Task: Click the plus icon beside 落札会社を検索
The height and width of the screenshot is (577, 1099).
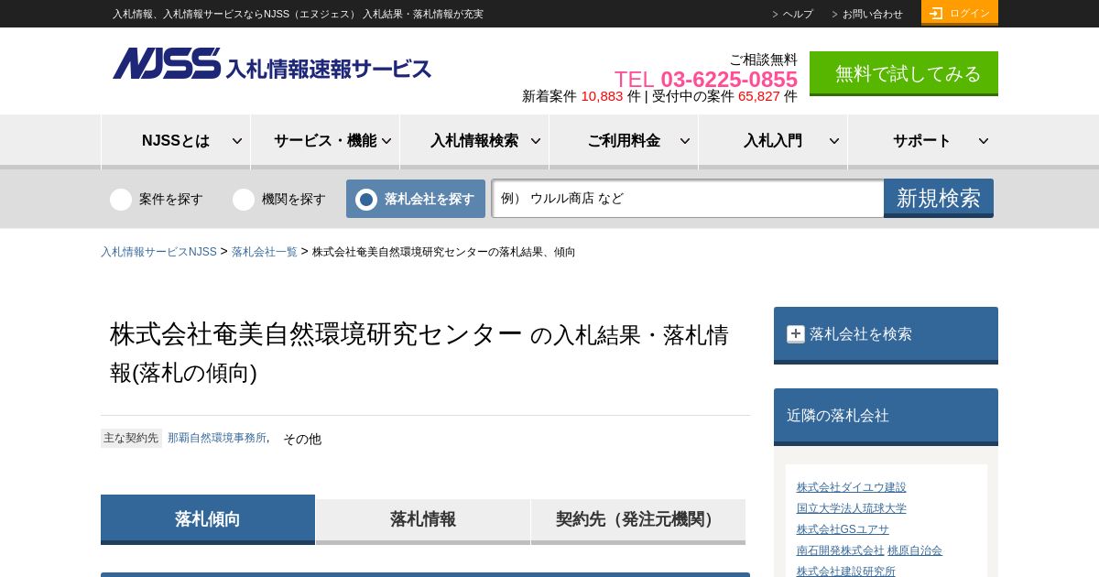Action: click(x=796, y=334)
